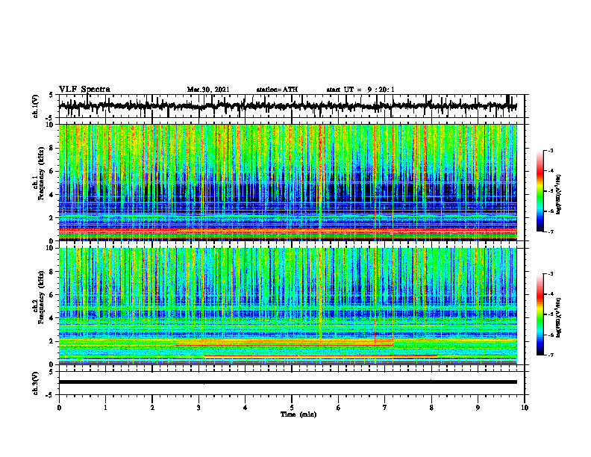Click the ch.2 spectrogram color scale bar
Screen dimensions: 591x457
pos(540,314)
